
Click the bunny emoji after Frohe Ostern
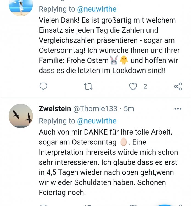tap(113, 60)
